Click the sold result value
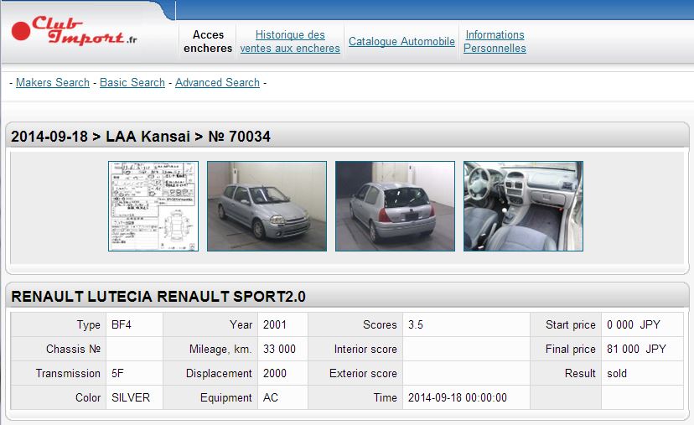This screenshot has height=425, width=694. (x=617, y=373)
